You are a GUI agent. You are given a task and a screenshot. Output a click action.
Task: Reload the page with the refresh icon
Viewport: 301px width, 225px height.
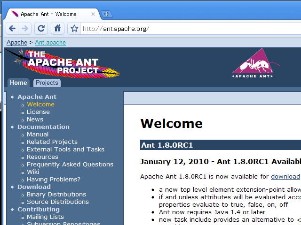point(41,29)
